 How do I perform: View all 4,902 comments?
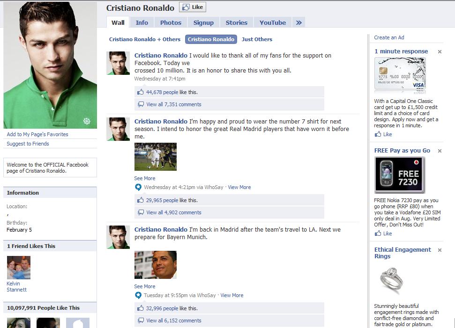tap(173, 212)
